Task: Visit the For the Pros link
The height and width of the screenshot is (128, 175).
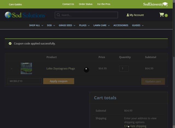Action: tap(104, 4)
